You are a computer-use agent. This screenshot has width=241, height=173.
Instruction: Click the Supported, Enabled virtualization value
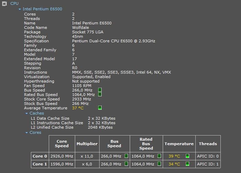[91, 76]
